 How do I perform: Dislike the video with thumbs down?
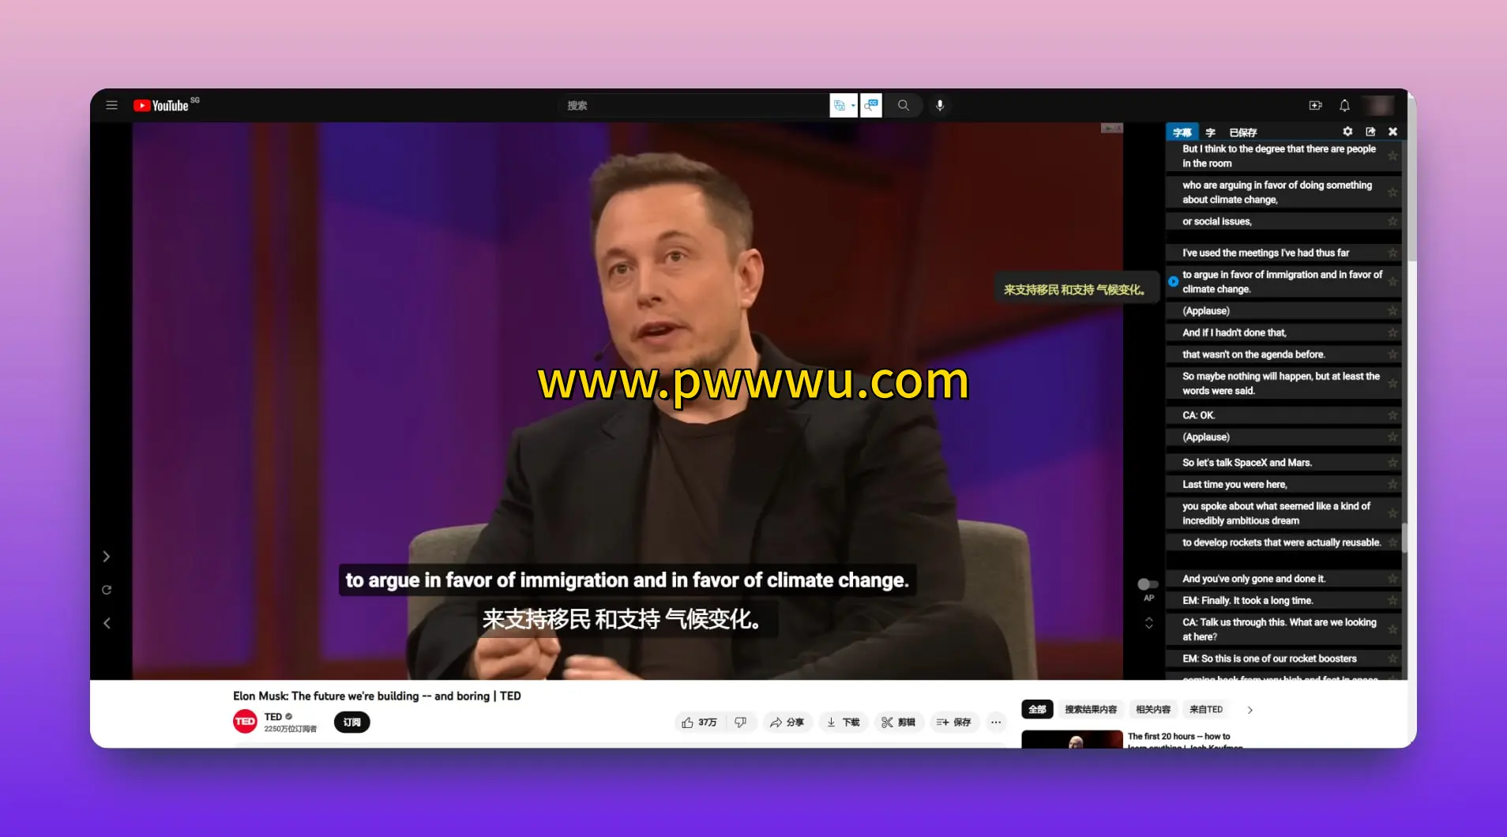coord(740,723)
